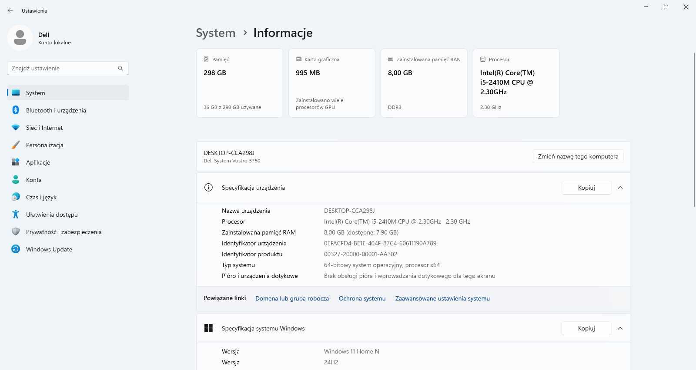Open Zaawansowane ustawienia systemu link
This screenshot has height=370, width=696.
click(x=442, y=298)
